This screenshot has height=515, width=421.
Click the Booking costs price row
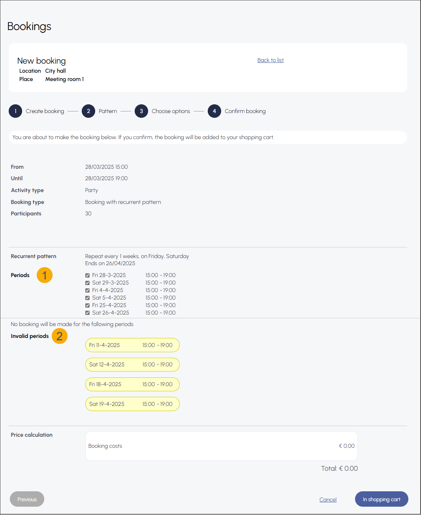pos(221,446)
